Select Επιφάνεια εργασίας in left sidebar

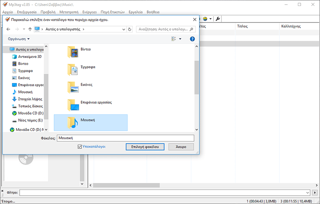click(28, 85)
